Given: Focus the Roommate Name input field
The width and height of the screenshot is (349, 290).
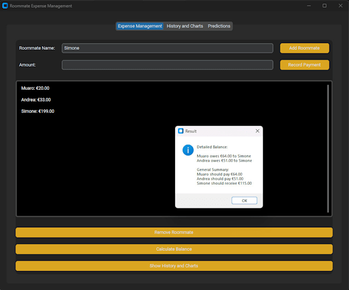Looking at the screenshot, I should coord(167,48).
